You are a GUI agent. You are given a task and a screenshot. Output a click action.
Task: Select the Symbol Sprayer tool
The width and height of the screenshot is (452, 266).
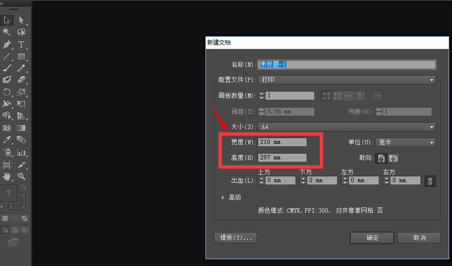(7, 152)
